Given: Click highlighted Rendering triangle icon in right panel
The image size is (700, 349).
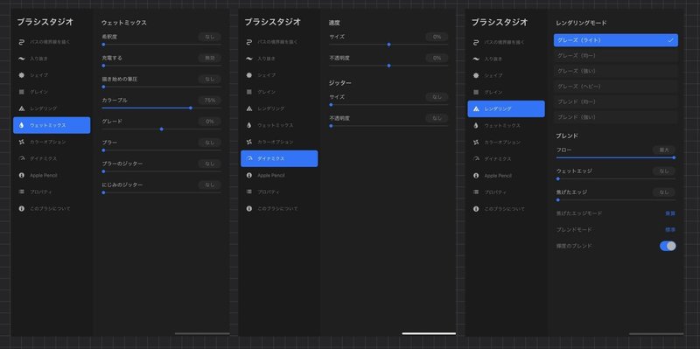Looking at the screenshot, I should click(x=476, y=108).
